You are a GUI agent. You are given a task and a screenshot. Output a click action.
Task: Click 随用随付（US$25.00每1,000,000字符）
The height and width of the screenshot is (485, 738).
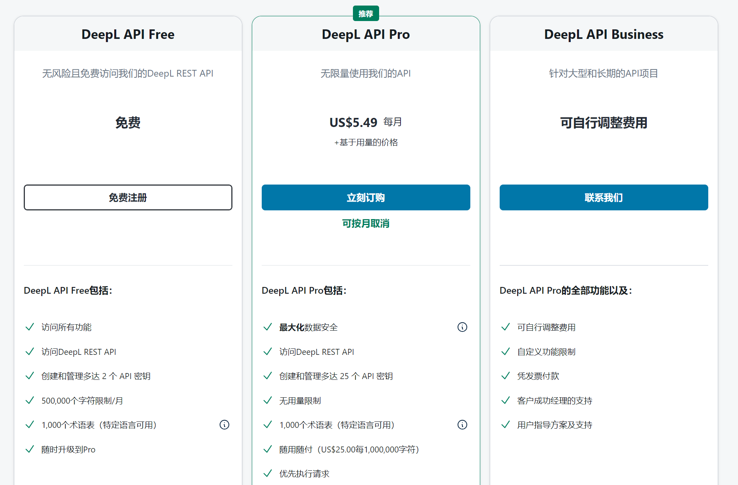click(x=349, y=449)
